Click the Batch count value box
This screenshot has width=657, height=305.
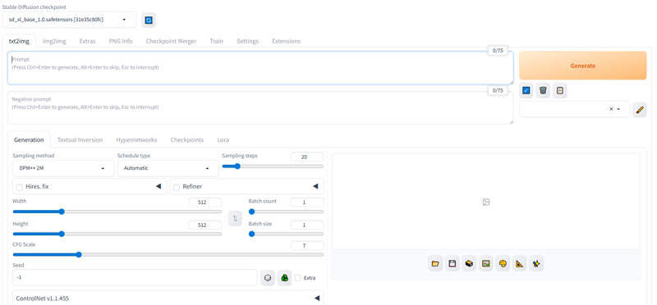click(306, 203)
